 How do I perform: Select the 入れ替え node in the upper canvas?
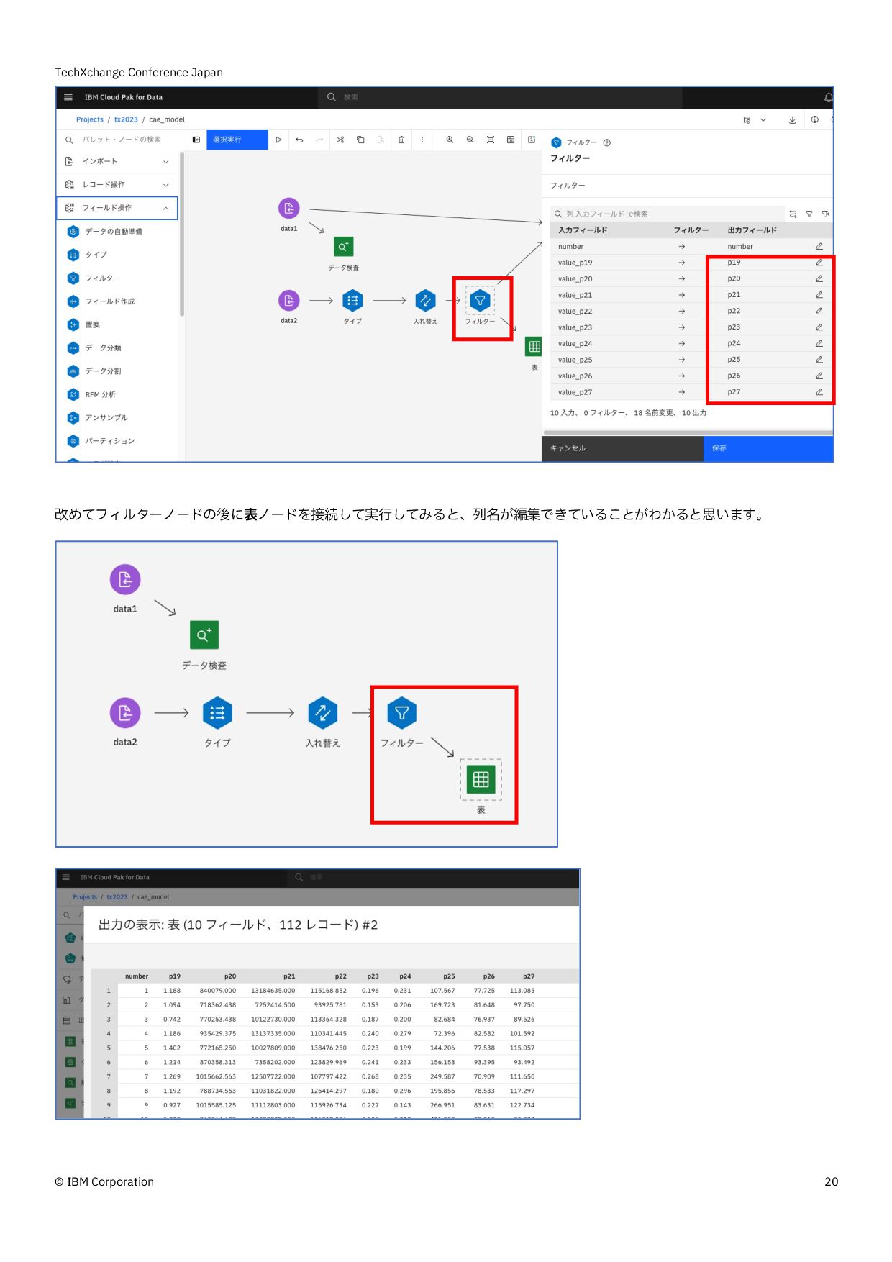pyautogui.click(x=425, y=301)
